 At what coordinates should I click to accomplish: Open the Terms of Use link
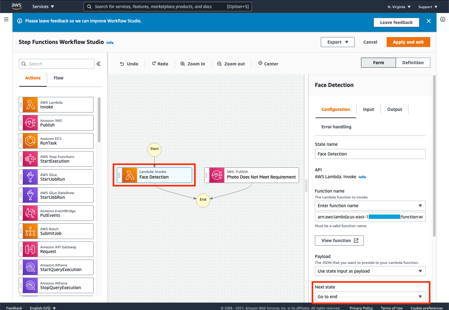[x=392, y=308]
